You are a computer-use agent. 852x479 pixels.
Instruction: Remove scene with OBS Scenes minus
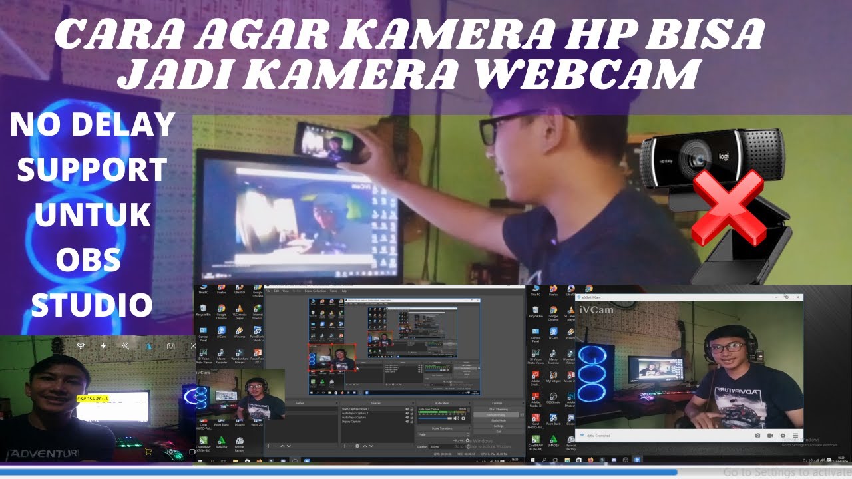point(275,446)
